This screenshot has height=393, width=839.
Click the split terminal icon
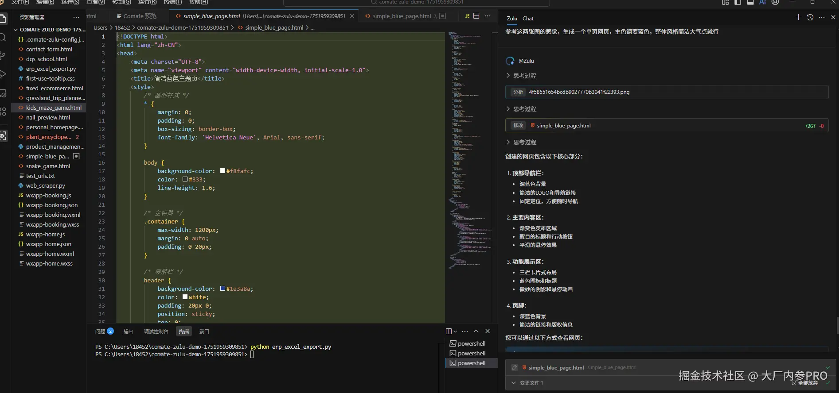coord(449,331)
